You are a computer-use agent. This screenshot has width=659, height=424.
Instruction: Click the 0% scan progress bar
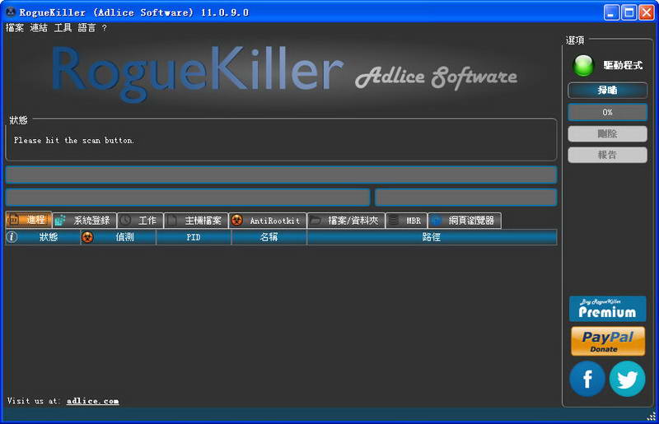coord(607,112)
